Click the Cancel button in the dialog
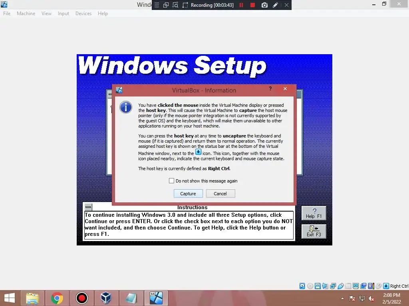This screenshot has width=409, height=306. (220, 194)
